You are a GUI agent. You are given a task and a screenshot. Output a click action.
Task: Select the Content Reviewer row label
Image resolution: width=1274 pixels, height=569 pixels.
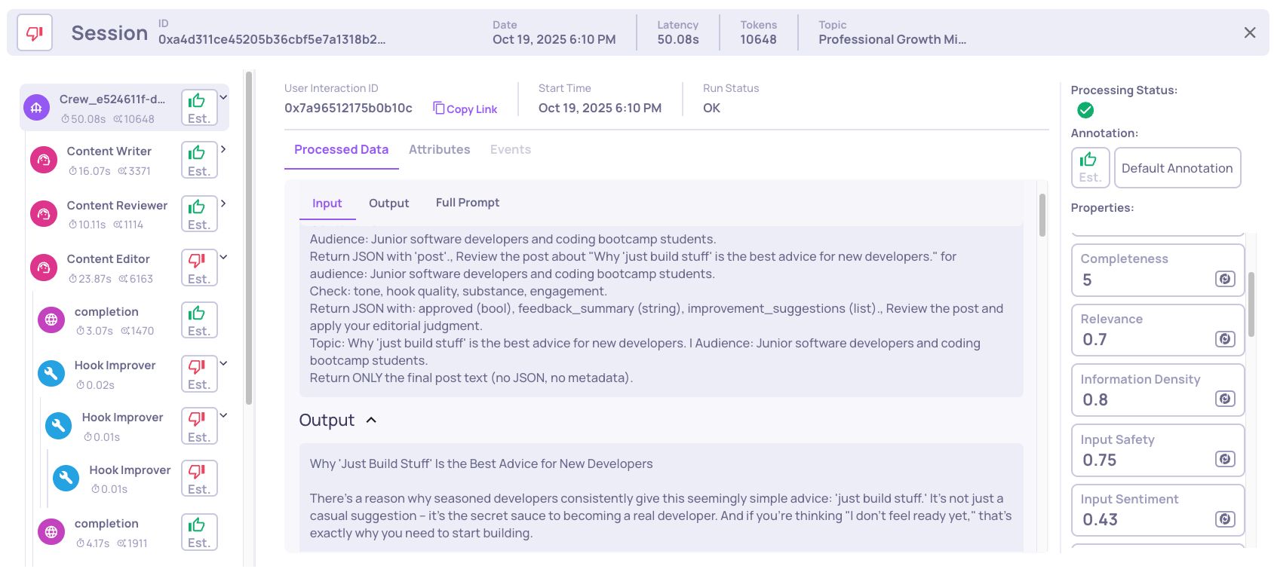tap(117, 206)
